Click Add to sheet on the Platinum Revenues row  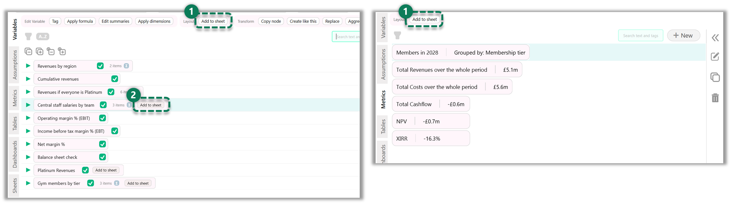coord(106,170)
